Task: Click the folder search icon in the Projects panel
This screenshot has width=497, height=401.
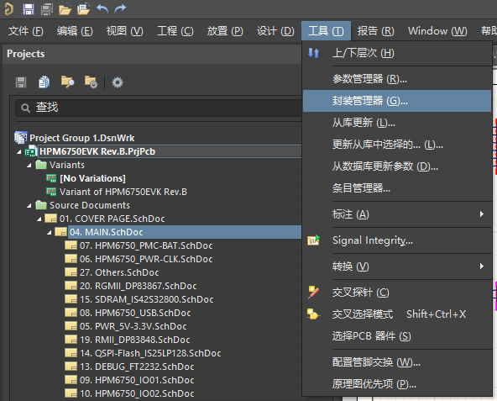Action: click(x=67, y=82)
